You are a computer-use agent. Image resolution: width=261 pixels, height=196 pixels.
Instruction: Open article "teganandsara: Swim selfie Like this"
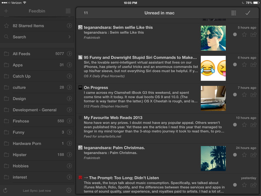click(118, 27)
